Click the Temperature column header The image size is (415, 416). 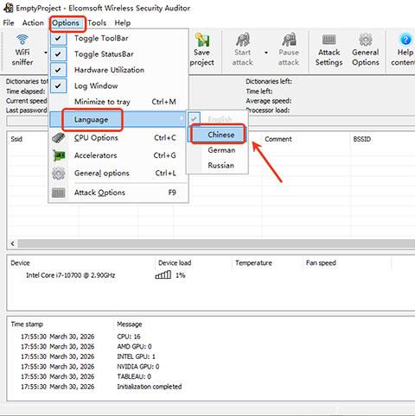[253, 263]
